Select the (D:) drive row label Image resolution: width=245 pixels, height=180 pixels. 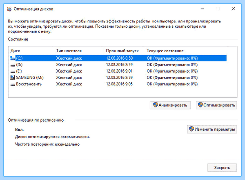click(19, 64)
